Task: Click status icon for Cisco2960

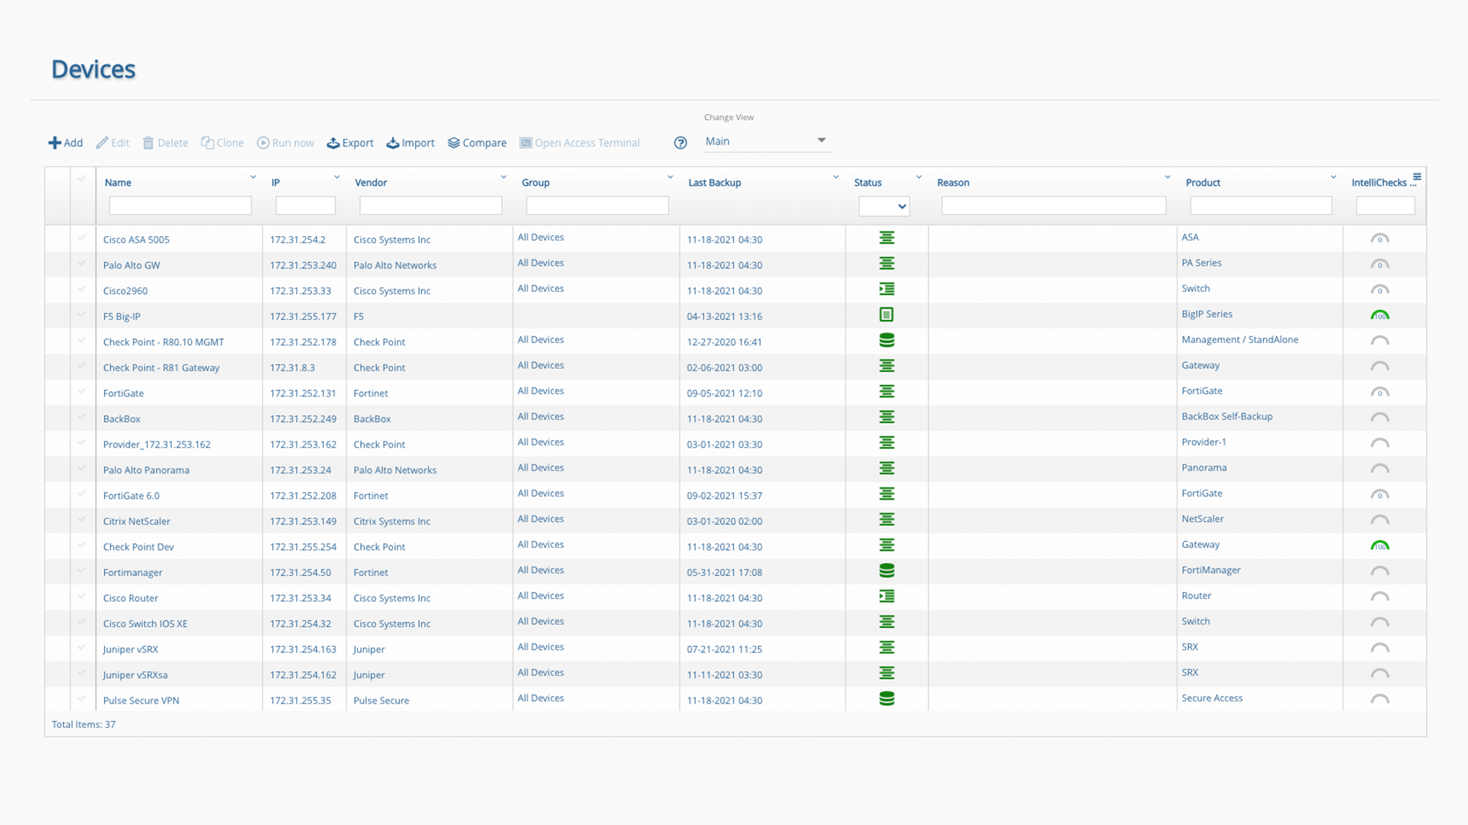Action: pyautogui.click(x=887, y=289)
